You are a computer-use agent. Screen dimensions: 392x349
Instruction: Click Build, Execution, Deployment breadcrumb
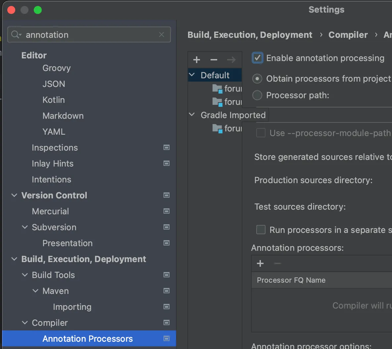pyautogui.click(x=250, y=35)
